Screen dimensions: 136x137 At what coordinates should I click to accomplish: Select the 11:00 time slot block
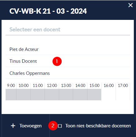[38, 94]
